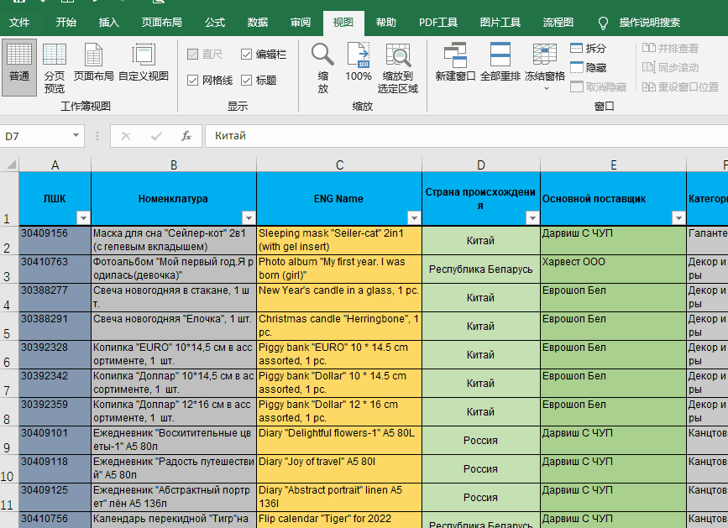
Task: Select the Page Layout (页面布局) view icon
Action: click(93, 65)
